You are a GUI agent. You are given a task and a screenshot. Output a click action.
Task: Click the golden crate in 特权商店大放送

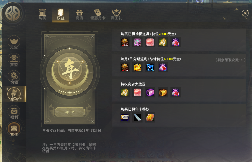pos(163,92)
